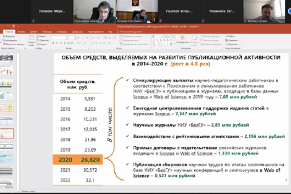
Task: Toggle italic formatting in the Font group
Action: tap(57, 43)
